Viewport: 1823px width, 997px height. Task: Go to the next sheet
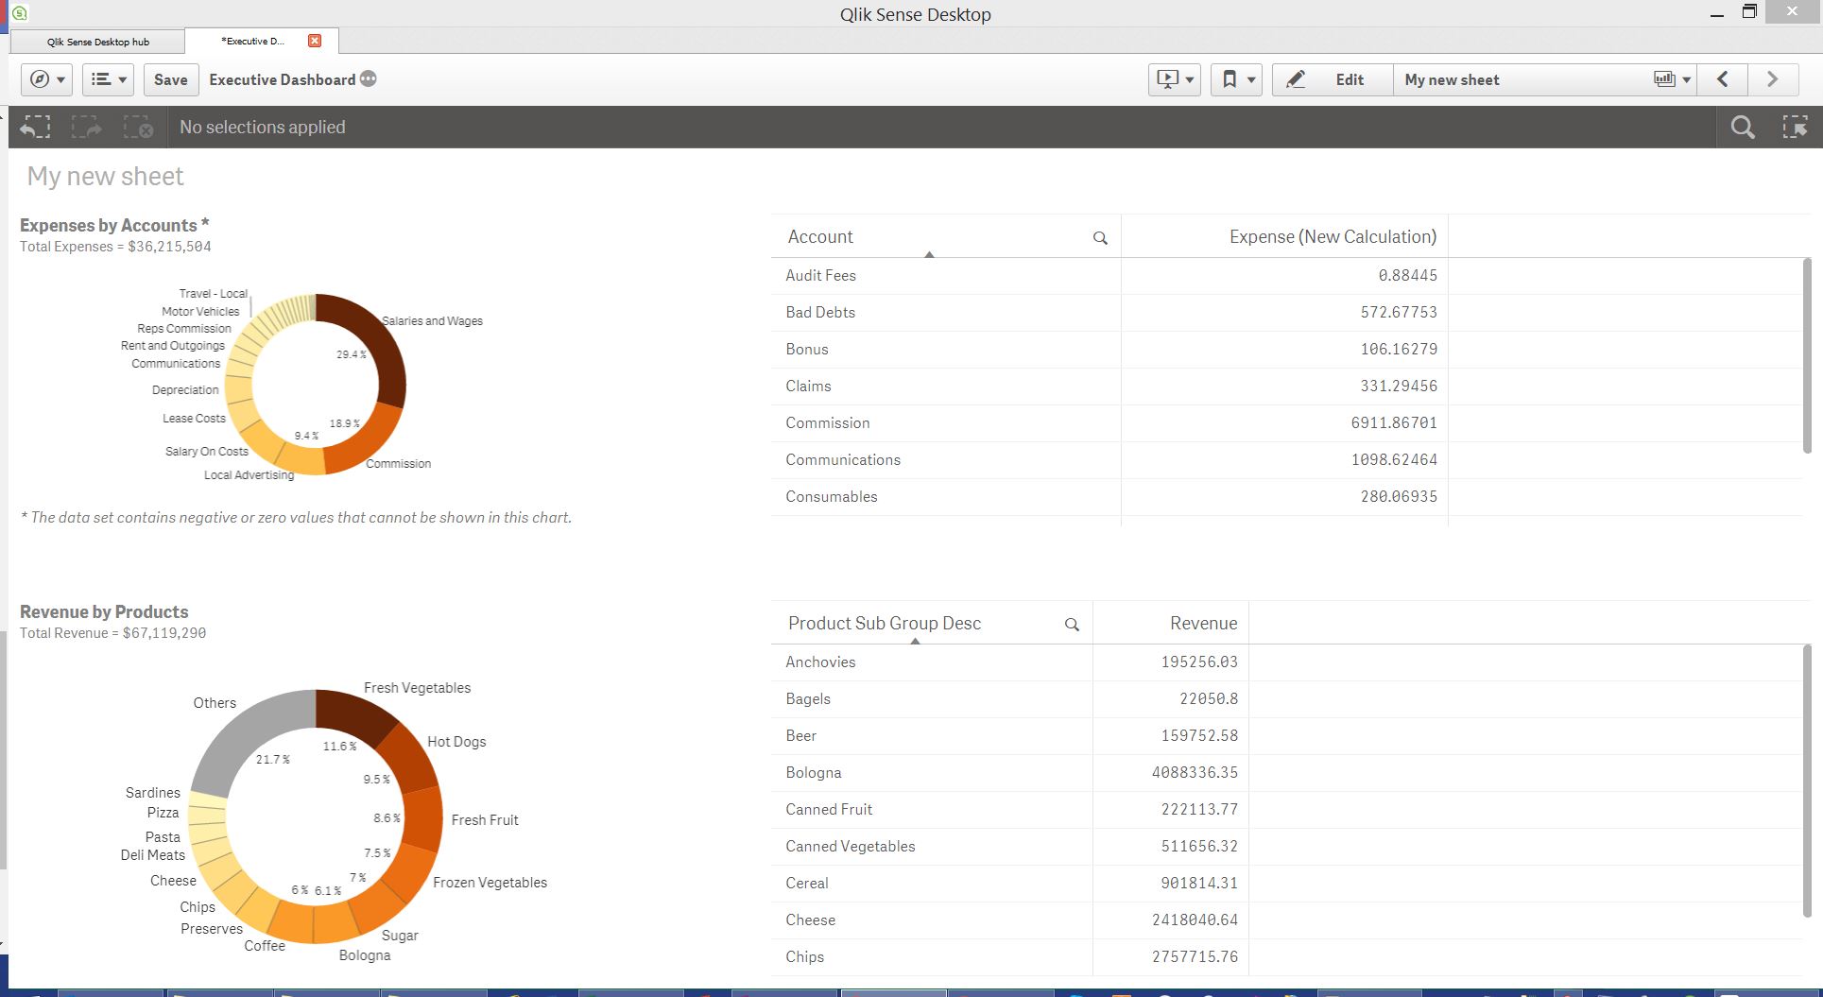pos(1773,79)
